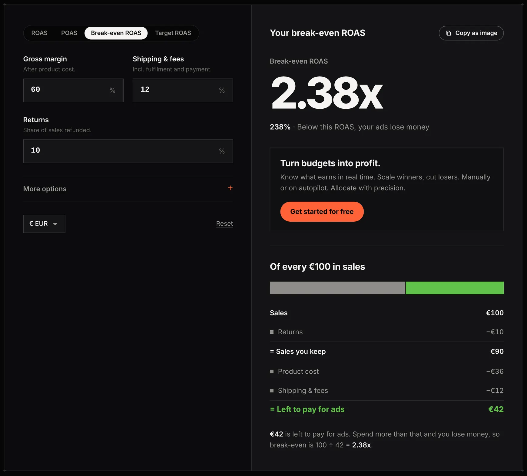Click the Gross margin input field
The width and height of the screenshot is (527, 476).
(73, 90)
